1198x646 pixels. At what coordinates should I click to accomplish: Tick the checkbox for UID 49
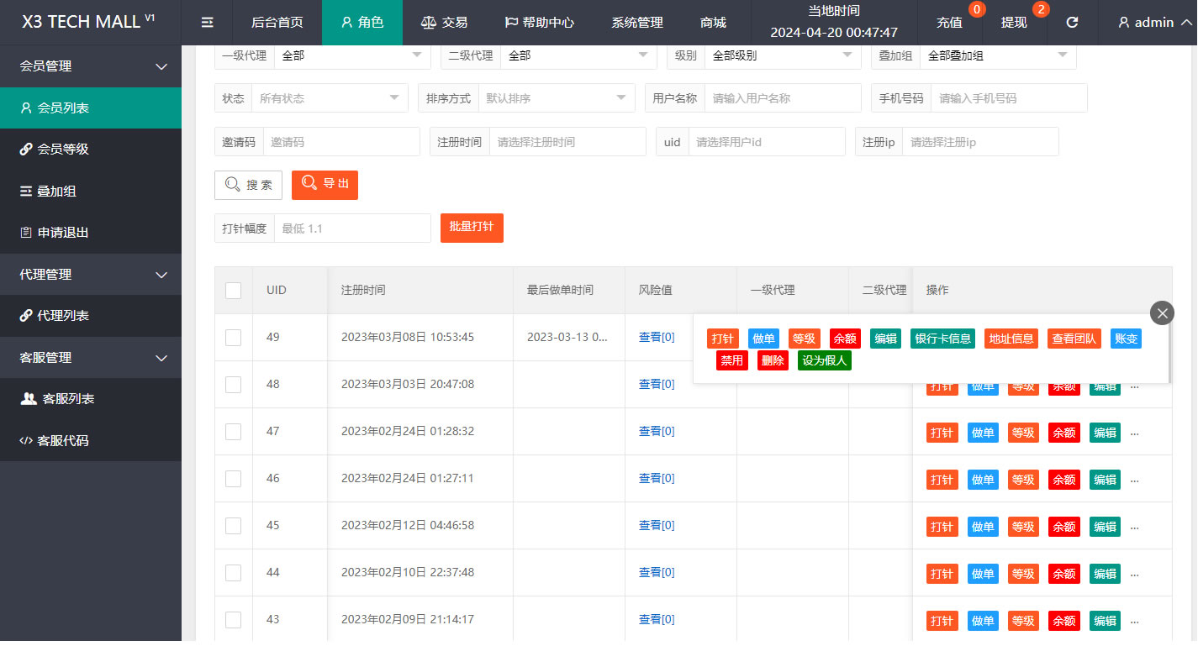[x=233, y=337]
